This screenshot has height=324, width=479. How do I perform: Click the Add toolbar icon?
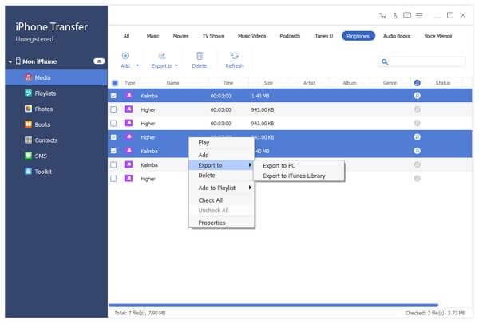coord(125,56)
